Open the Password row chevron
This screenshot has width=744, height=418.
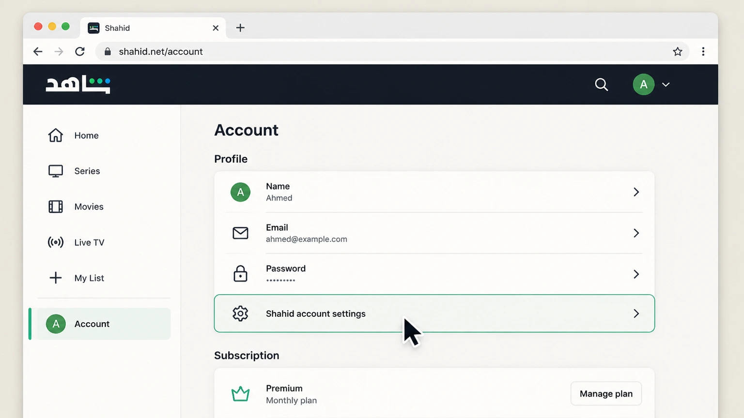coord(636,274)
